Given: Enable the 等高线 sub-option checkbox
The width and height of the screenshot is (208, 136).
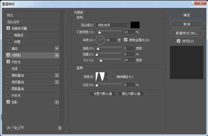Looking at the screenshot, I should point(10,35).
